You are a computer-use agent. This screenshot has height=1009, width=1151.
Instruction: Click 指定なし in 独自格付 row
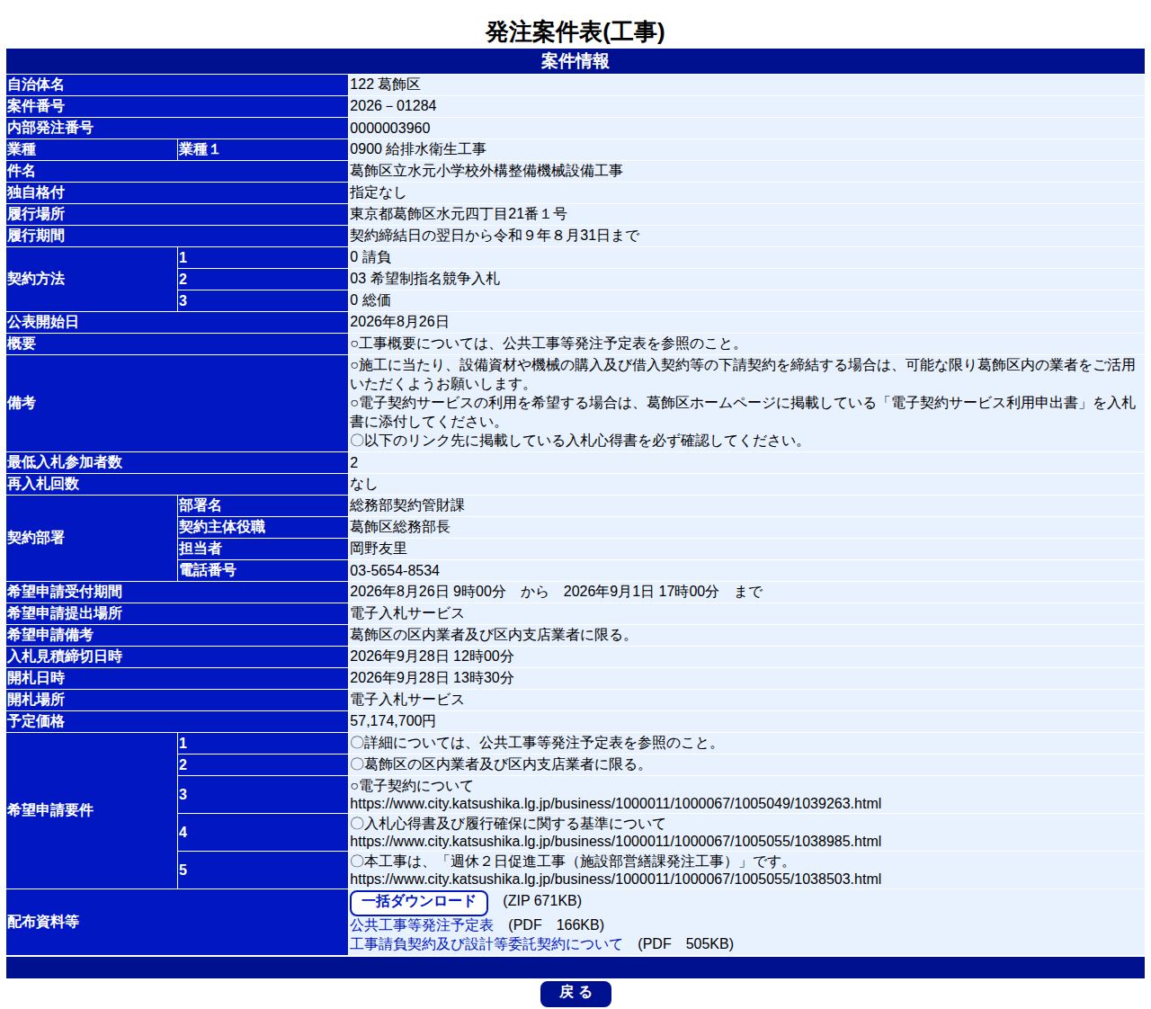click(x=378, y=192)
